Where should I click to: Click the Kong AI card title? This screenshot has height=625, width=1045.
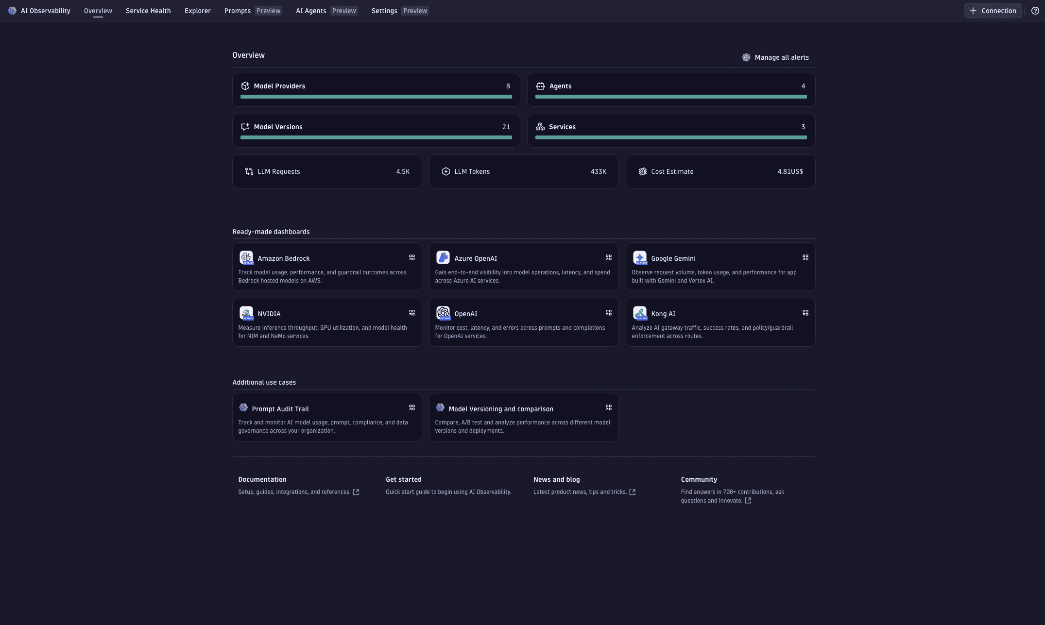click(x=663, y=314)
